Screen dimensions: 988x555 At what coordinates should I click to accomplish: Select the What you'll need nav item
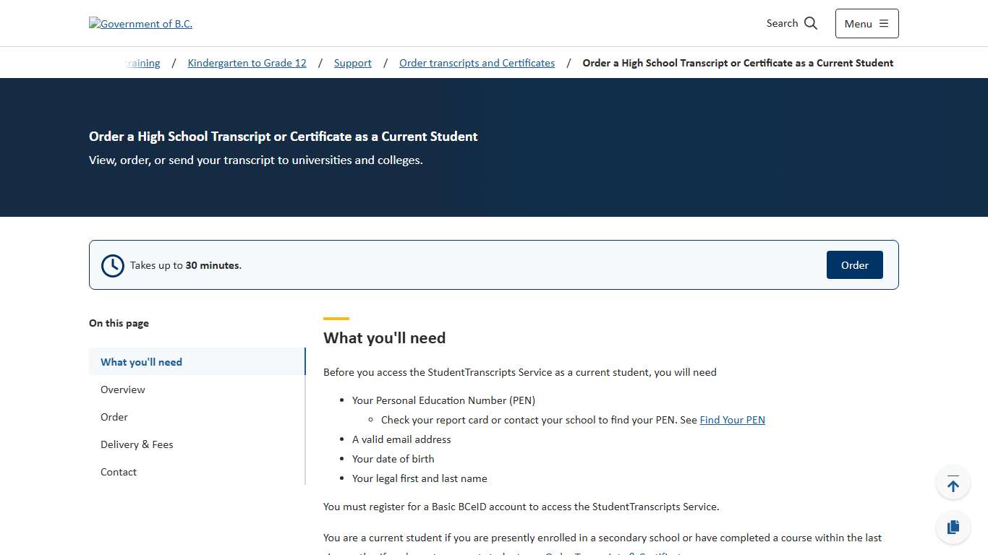(x=141, y=362)
